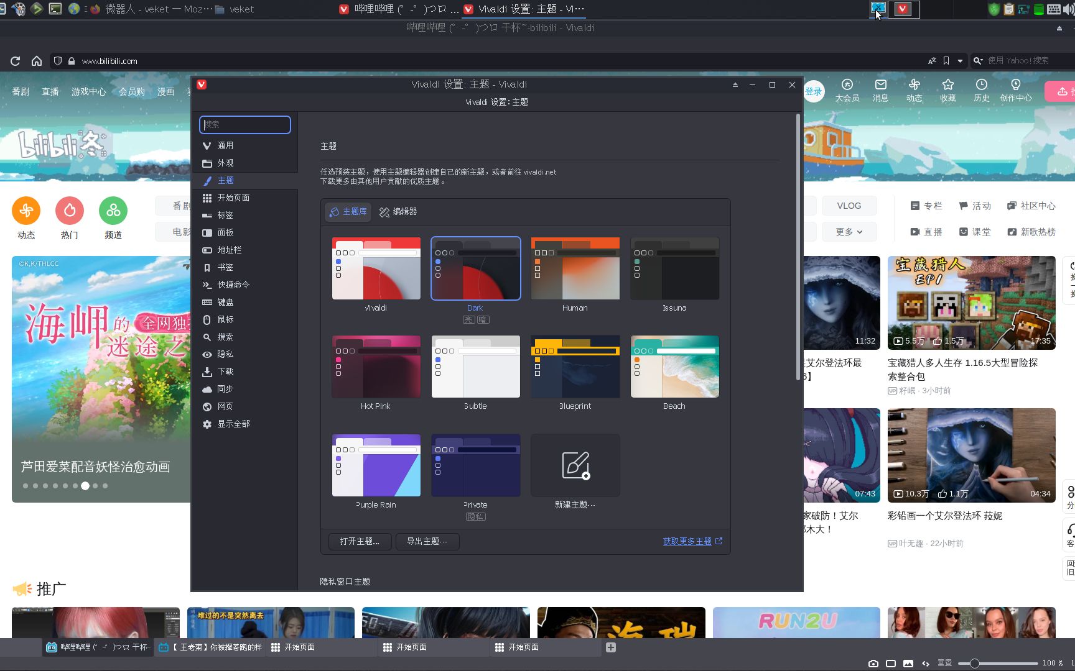Select the Private theme thumbnail

click(476, 465)
